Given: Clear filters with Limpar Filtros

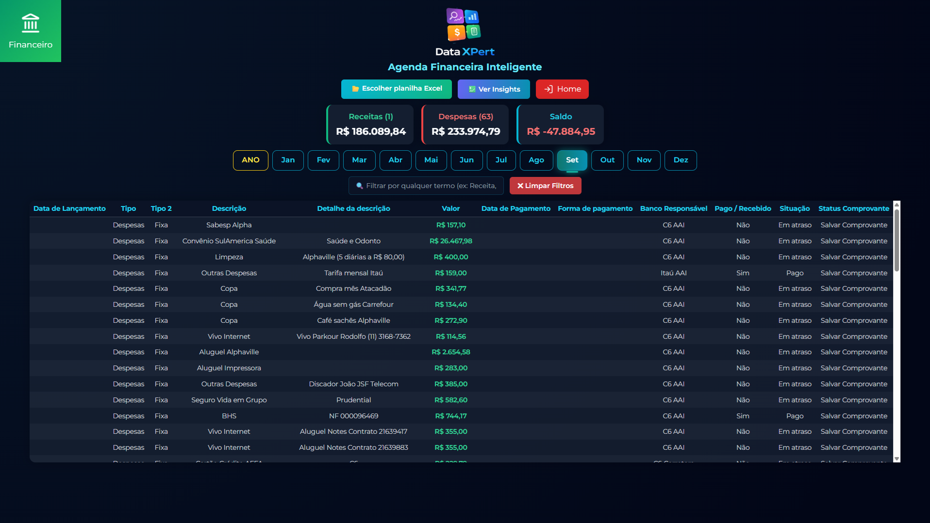Looking at the screenshot, I should pos(545,186).
